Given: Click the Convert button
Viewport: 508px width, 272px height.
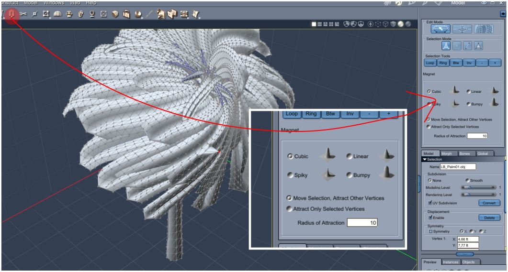Looking at the screenshot, I should point(489,203).
